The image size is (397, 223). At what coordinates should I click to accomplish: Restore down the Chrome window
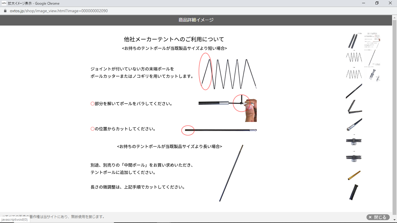point(377,3)
